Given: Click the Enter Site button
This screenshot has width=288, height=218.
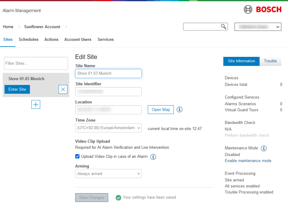Looking at the screenshot, I should pyautogui.click(x=17, y=89).
